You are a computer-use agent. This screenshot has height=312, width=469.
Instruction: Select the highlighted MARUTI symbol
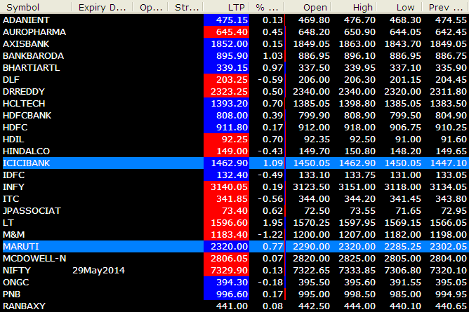[x=21, y=247]
